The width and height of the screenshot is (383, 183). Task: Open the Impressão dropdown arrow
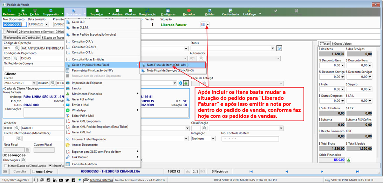(x=62, y=13)
